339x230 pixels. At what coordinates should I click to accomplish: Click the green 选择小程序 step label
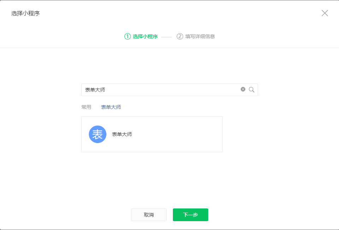tap(145, 36)
